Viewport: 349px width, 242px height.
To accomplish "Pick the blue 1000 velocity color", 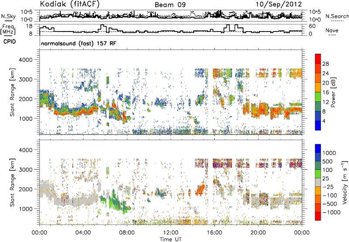I will [x=318, y=149].
